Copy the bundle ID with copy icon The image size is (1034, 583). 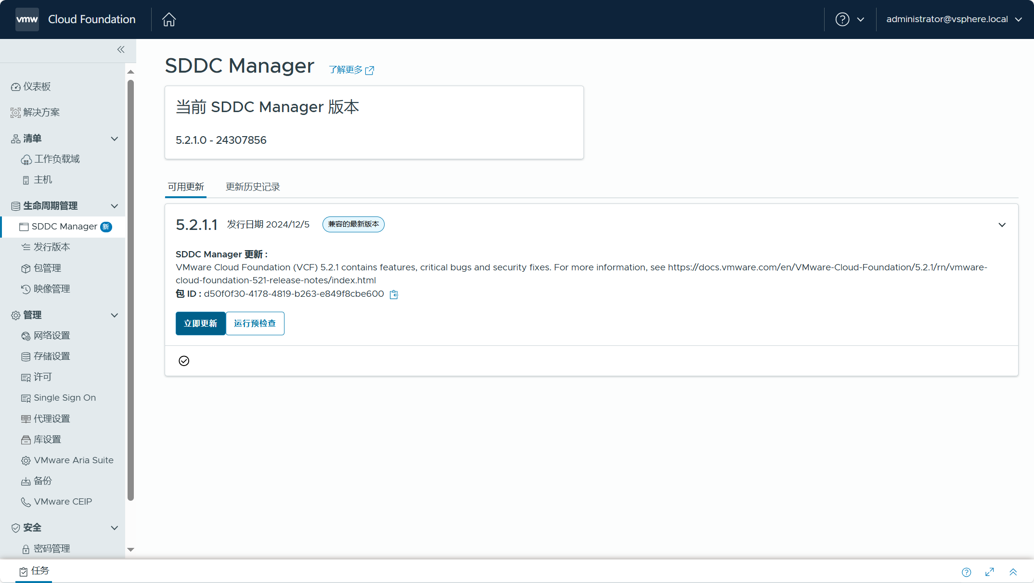pyautogui.click(x=394, y=294)
